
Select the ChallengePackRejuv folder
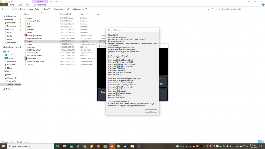pyautogui.click(x=35, y=21)
